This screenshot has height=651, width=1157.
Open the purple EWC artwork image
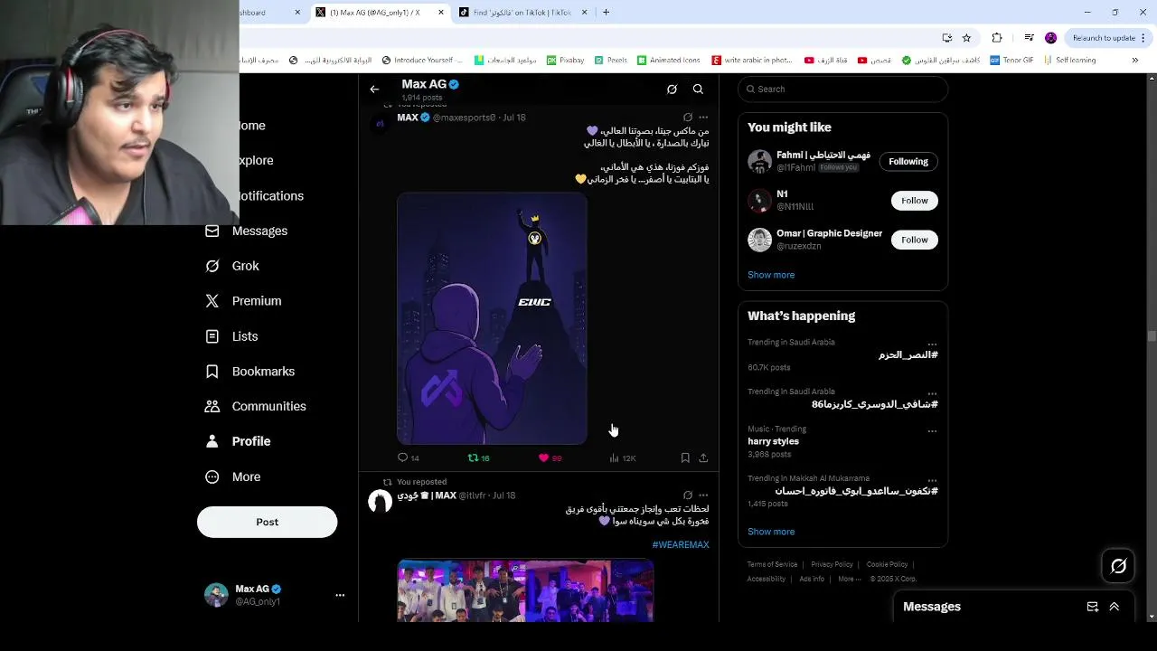point(492,318)
